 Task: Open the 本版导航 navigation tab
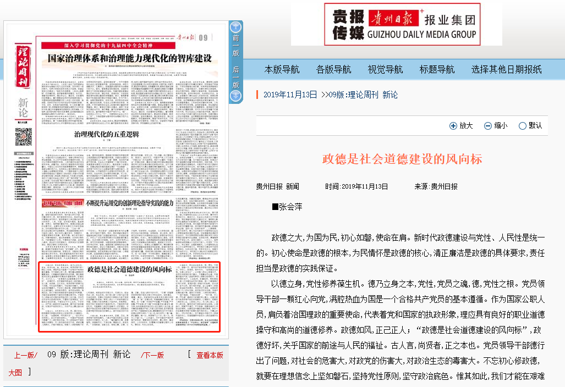click(282, 69)
